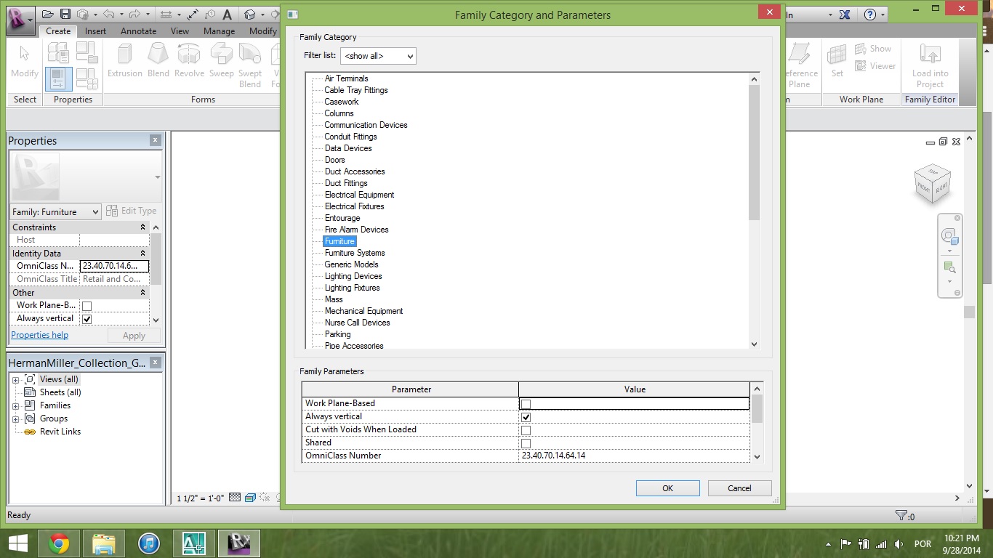Expand the Families tree node
This screenshot has width=993, height=558.
[x=15, y=406]
